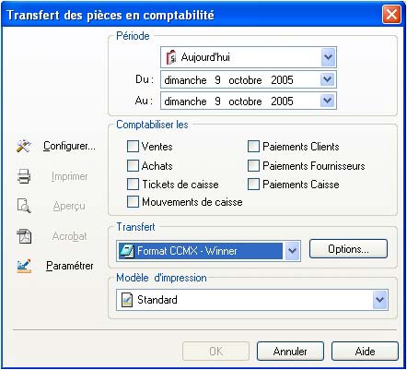Expand the Format CCMX - Winner dropdown
This screenshot has width=407, height=370.
click(292, 251)
